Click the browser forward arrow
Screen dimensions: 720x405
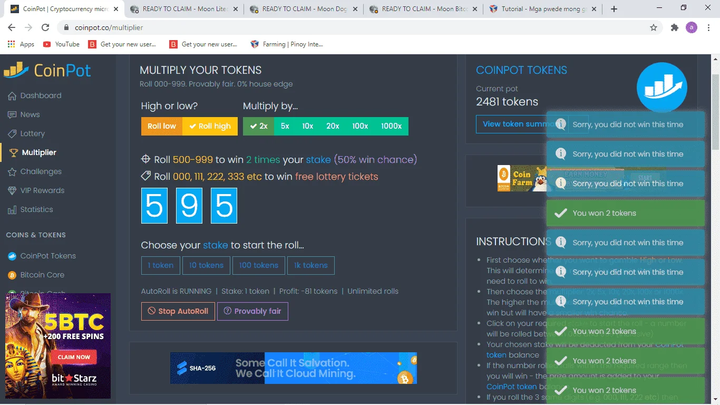[28, 27]
